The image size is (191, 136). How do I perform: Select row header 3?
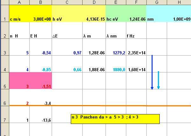tap(5, 47)
